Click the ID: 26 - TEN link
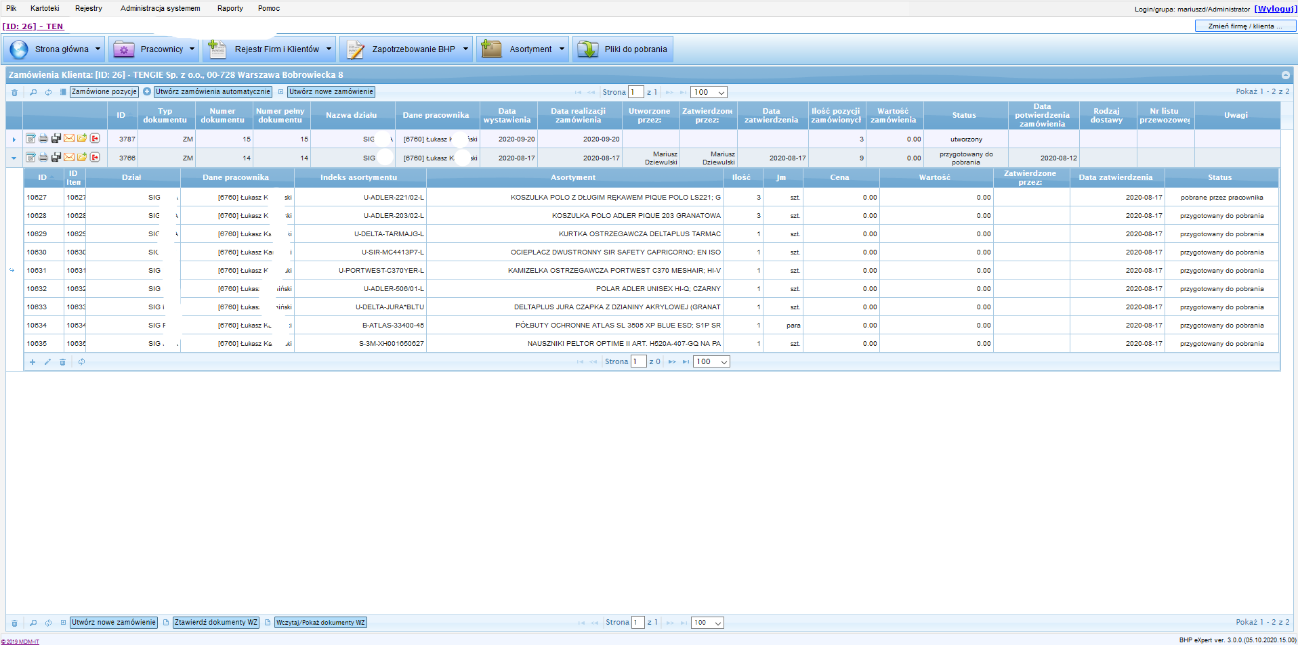This screenshot has width=1298, height=645. point(33,26)
